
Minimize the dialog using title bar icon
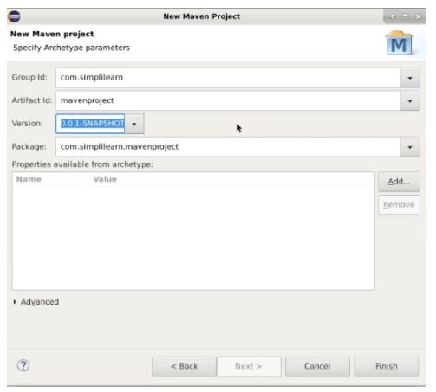pyautogui.click(x=393, y=16)
